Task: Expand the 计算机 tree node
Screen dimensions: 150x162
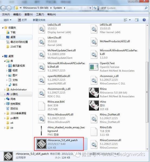Action: [5, 94]
